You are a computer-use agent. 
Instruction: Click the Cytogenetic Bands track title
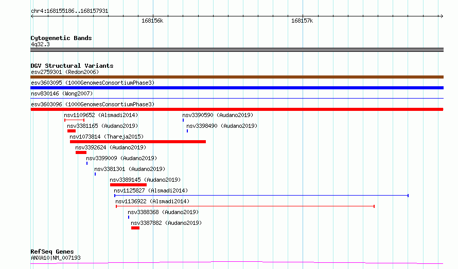click(x=61, y=38)
